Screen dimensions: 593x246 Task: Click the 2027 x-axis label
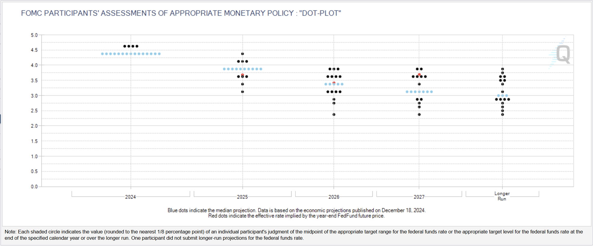419,197
